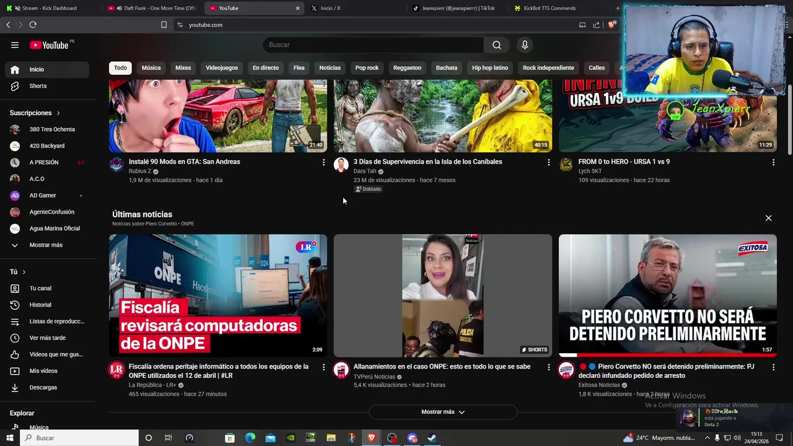Open Dara Tah channel avatar

pyautogui.click(x=341, y=165)
